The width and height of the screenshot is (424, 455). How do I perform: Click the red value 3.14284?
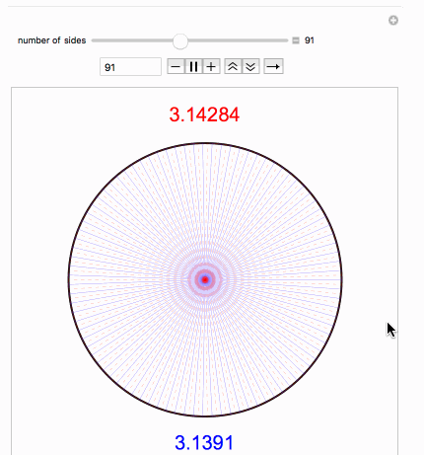point(204,114)
